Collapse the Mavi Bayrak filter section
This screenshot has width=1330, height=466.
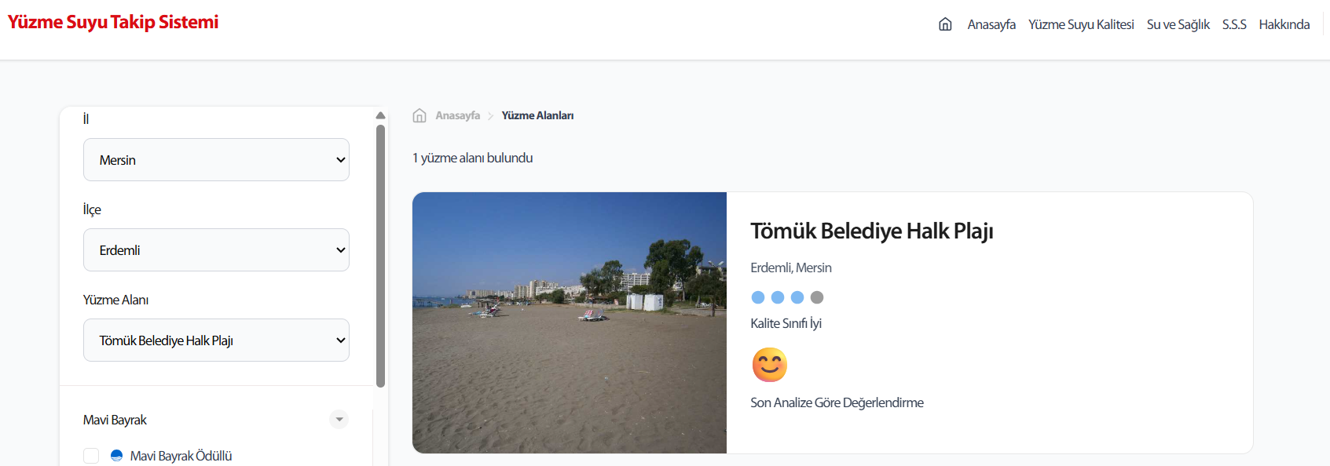click(339, 420)
